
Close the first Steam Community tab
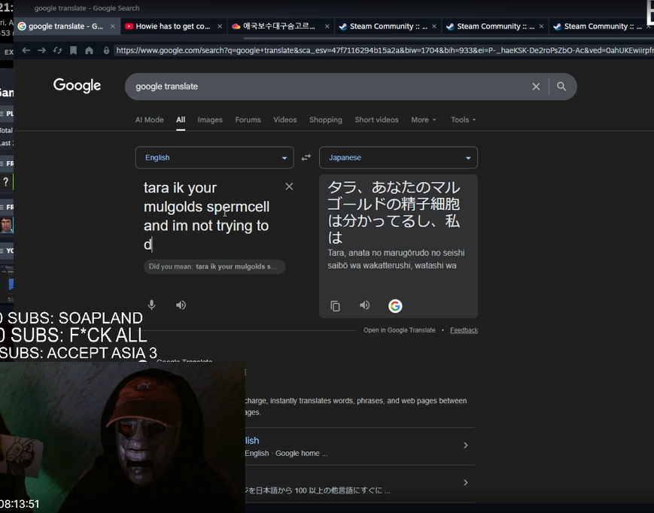(434, 26)
